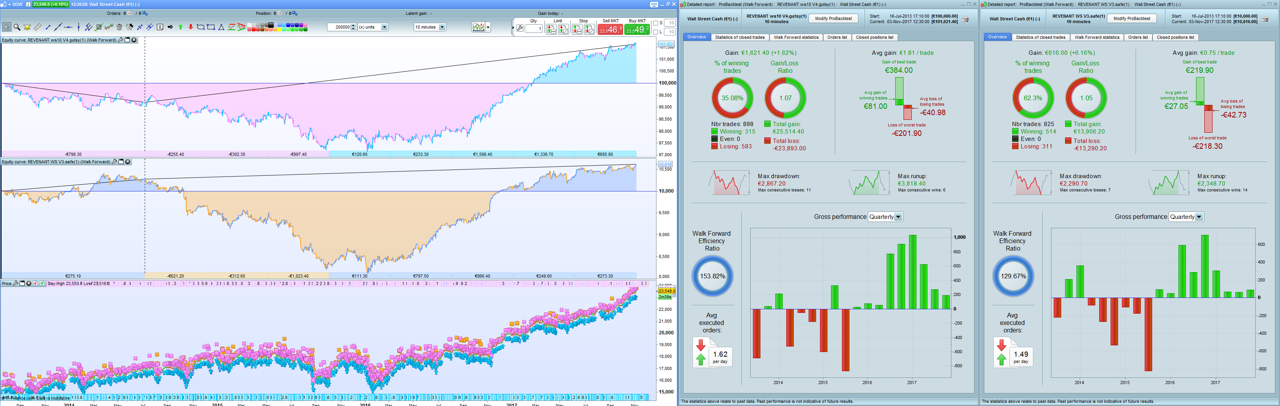Switch to Orders list tab, ws10 report
The width and height of the screenshot is (1280, 406).
[x=837, y=37]
